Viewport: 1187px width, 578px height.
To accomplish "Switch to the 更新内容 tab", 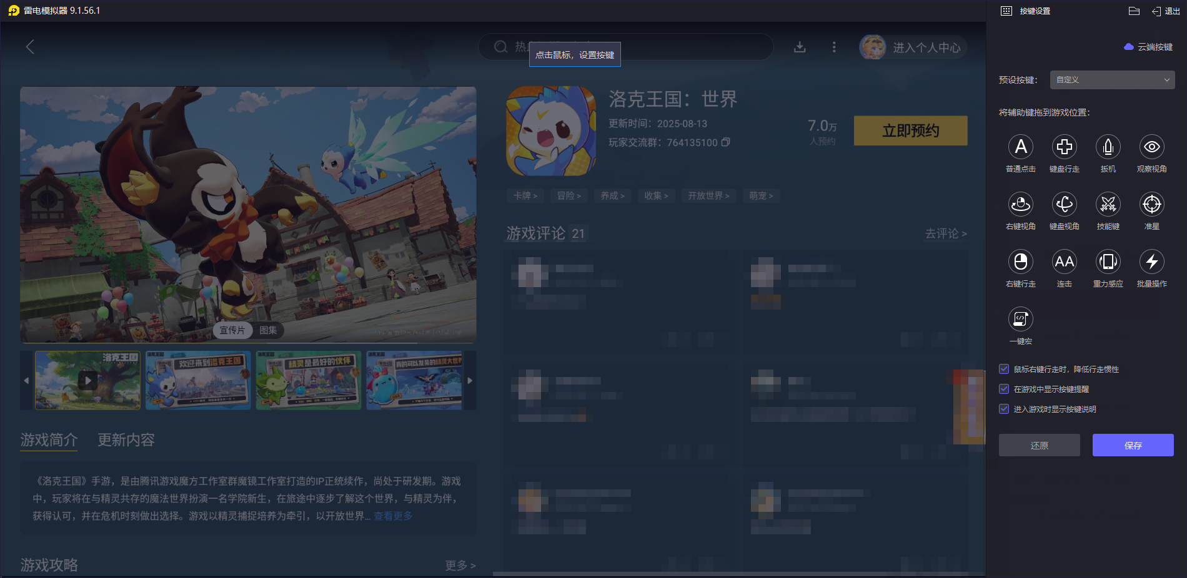I will [126, 440].
